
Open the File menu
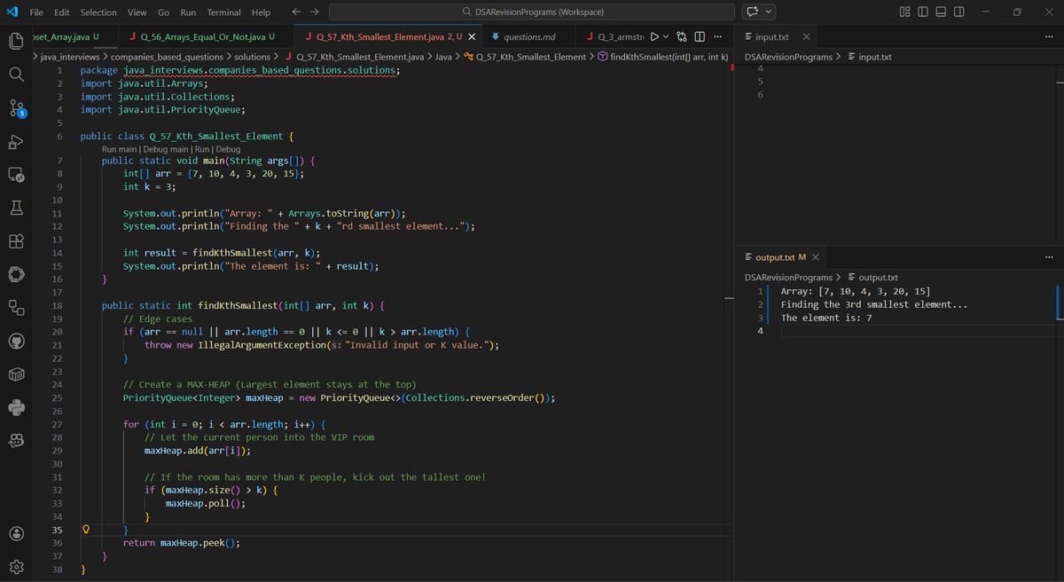coord(37,12)
